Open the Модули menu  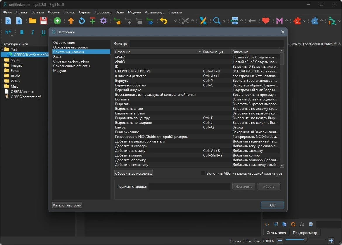[x=134, y=12]
